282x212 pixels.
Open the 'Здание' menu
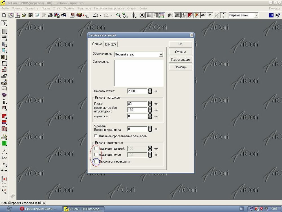point(69,8)
